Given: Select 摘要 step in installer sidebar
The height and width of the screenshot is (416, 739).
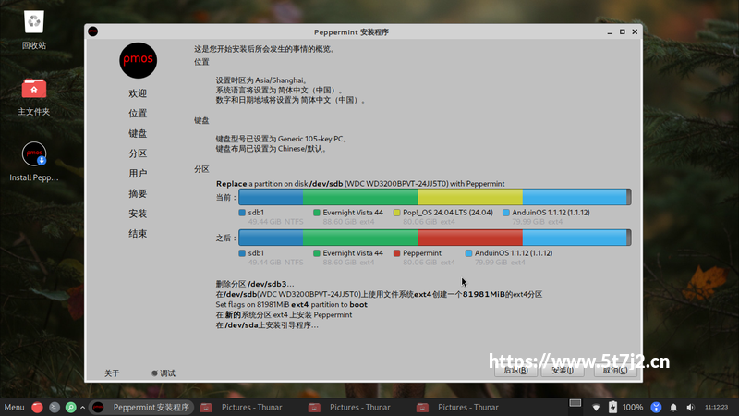Looking at the screenshot, I should 138,193.
